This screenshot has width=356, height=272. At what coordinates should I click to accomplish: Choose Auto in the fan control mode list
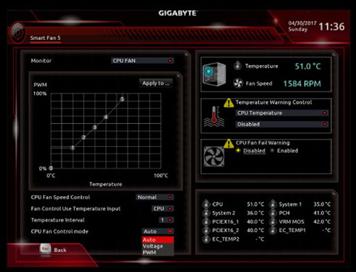(158, 239)
